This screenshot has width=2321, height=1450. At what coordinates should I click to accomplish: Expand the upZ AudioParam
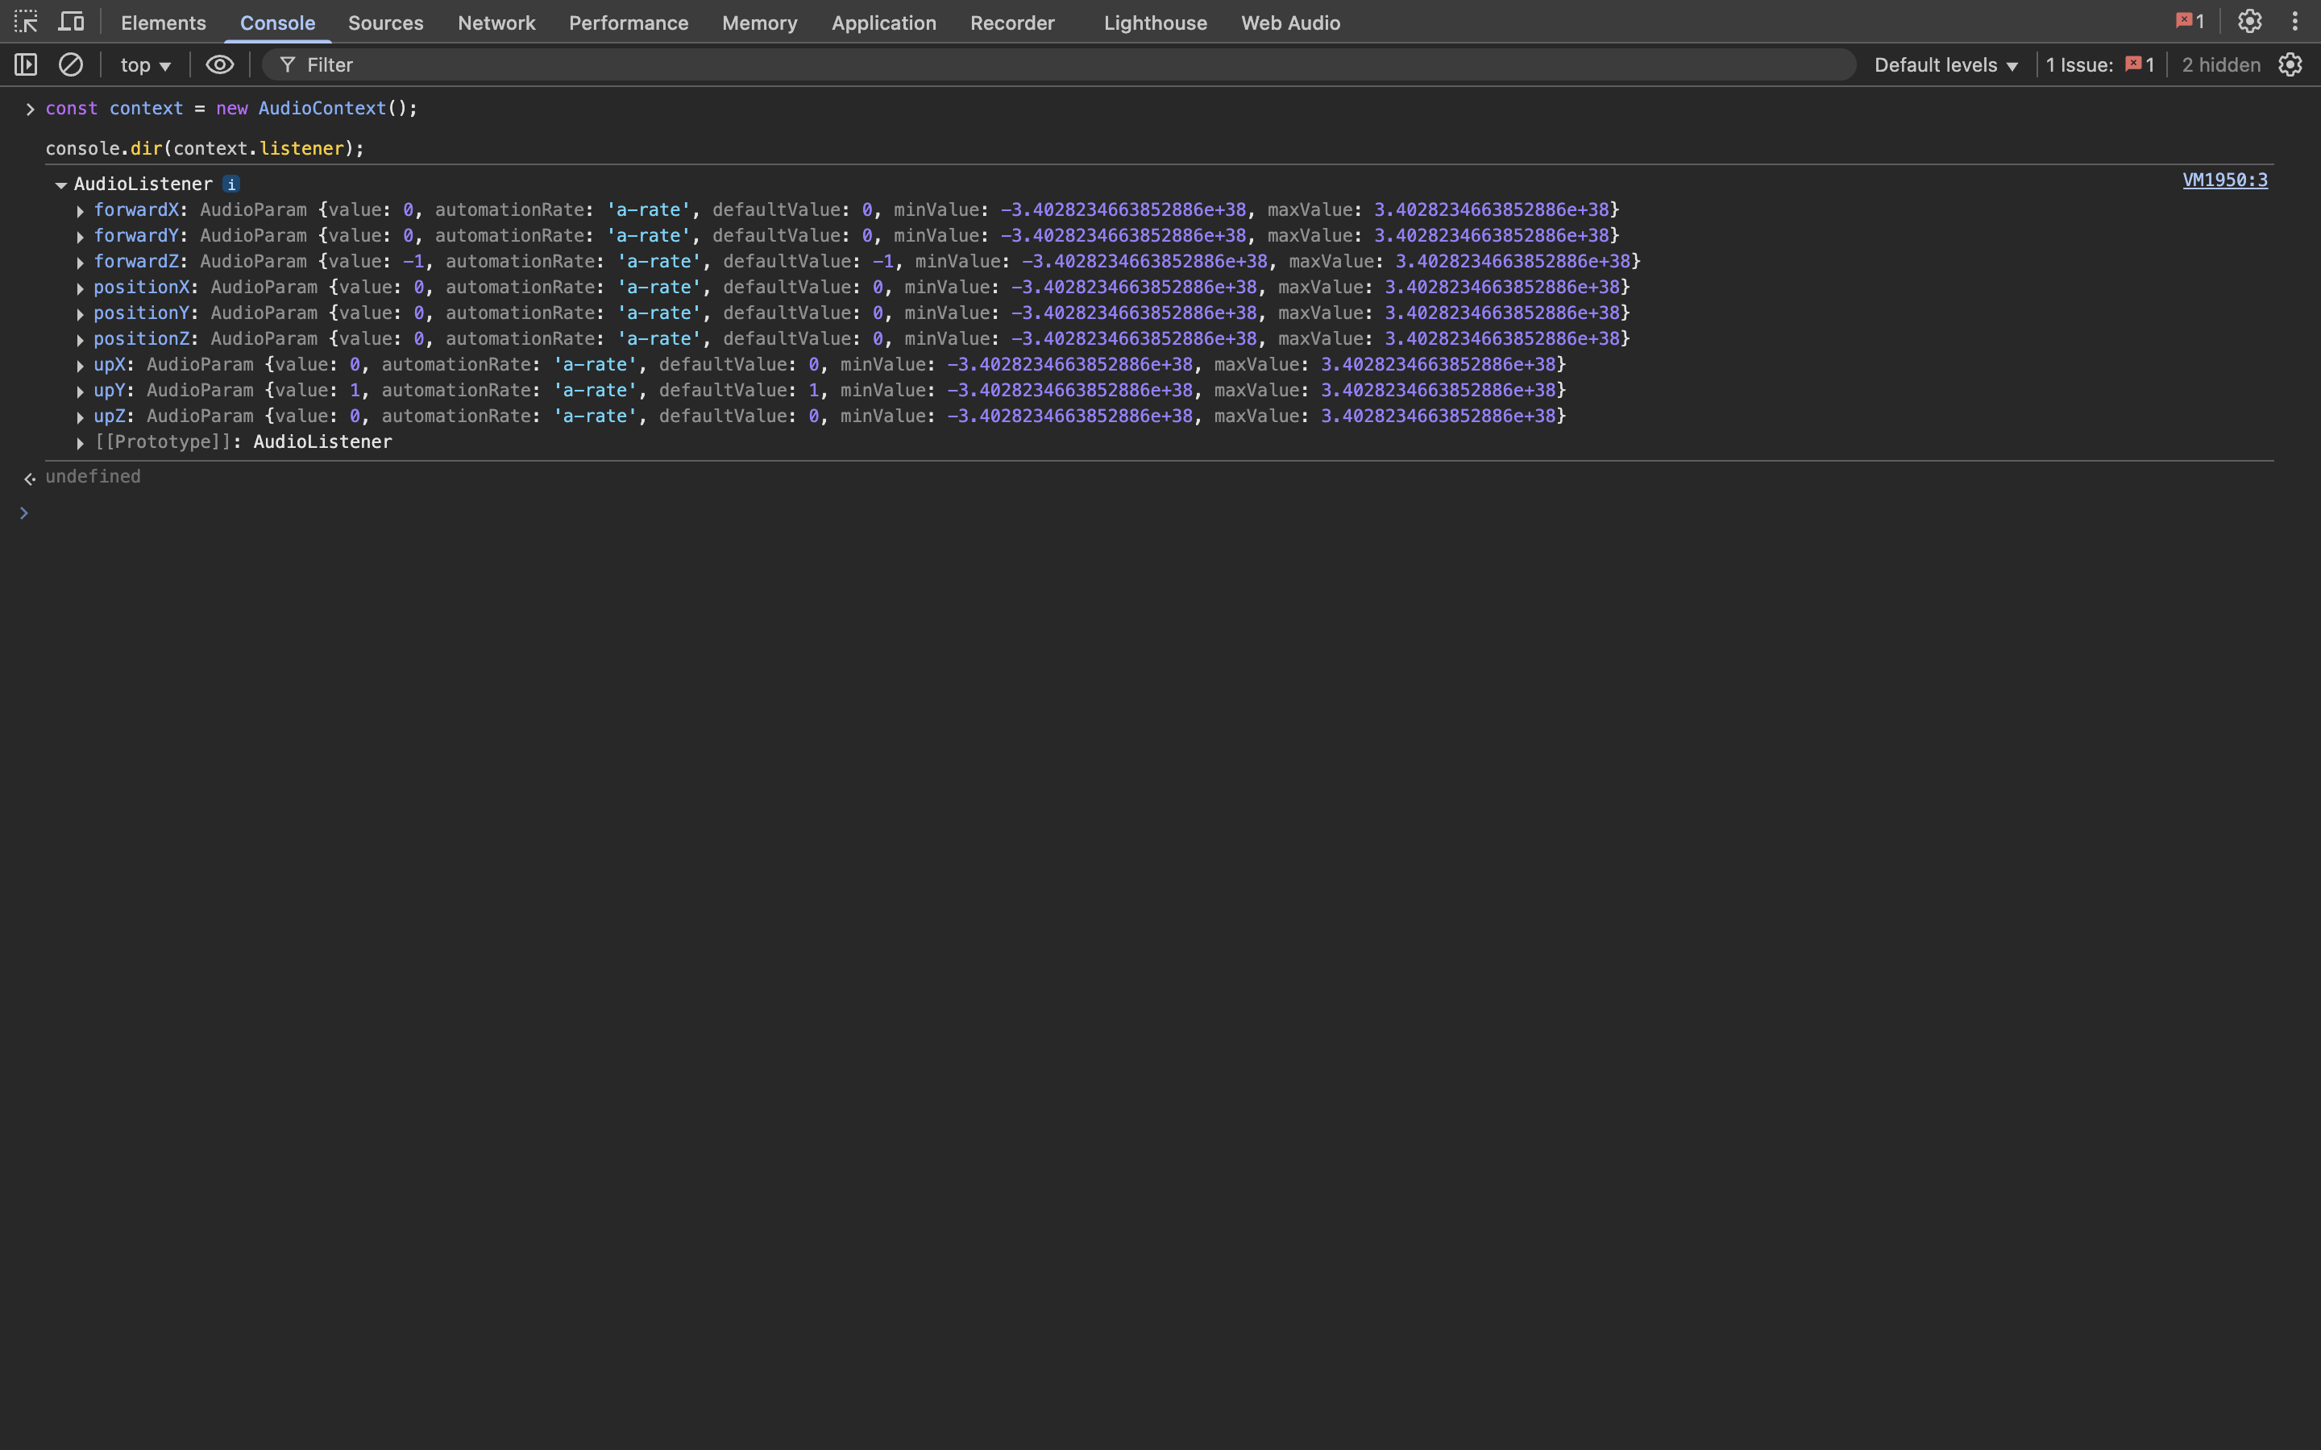point(81,418)
